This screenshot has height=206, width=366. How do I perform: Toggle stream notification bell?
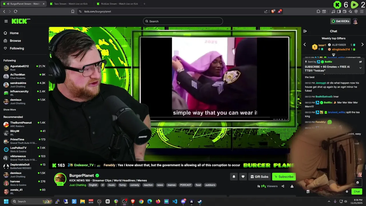pos(234,177)
